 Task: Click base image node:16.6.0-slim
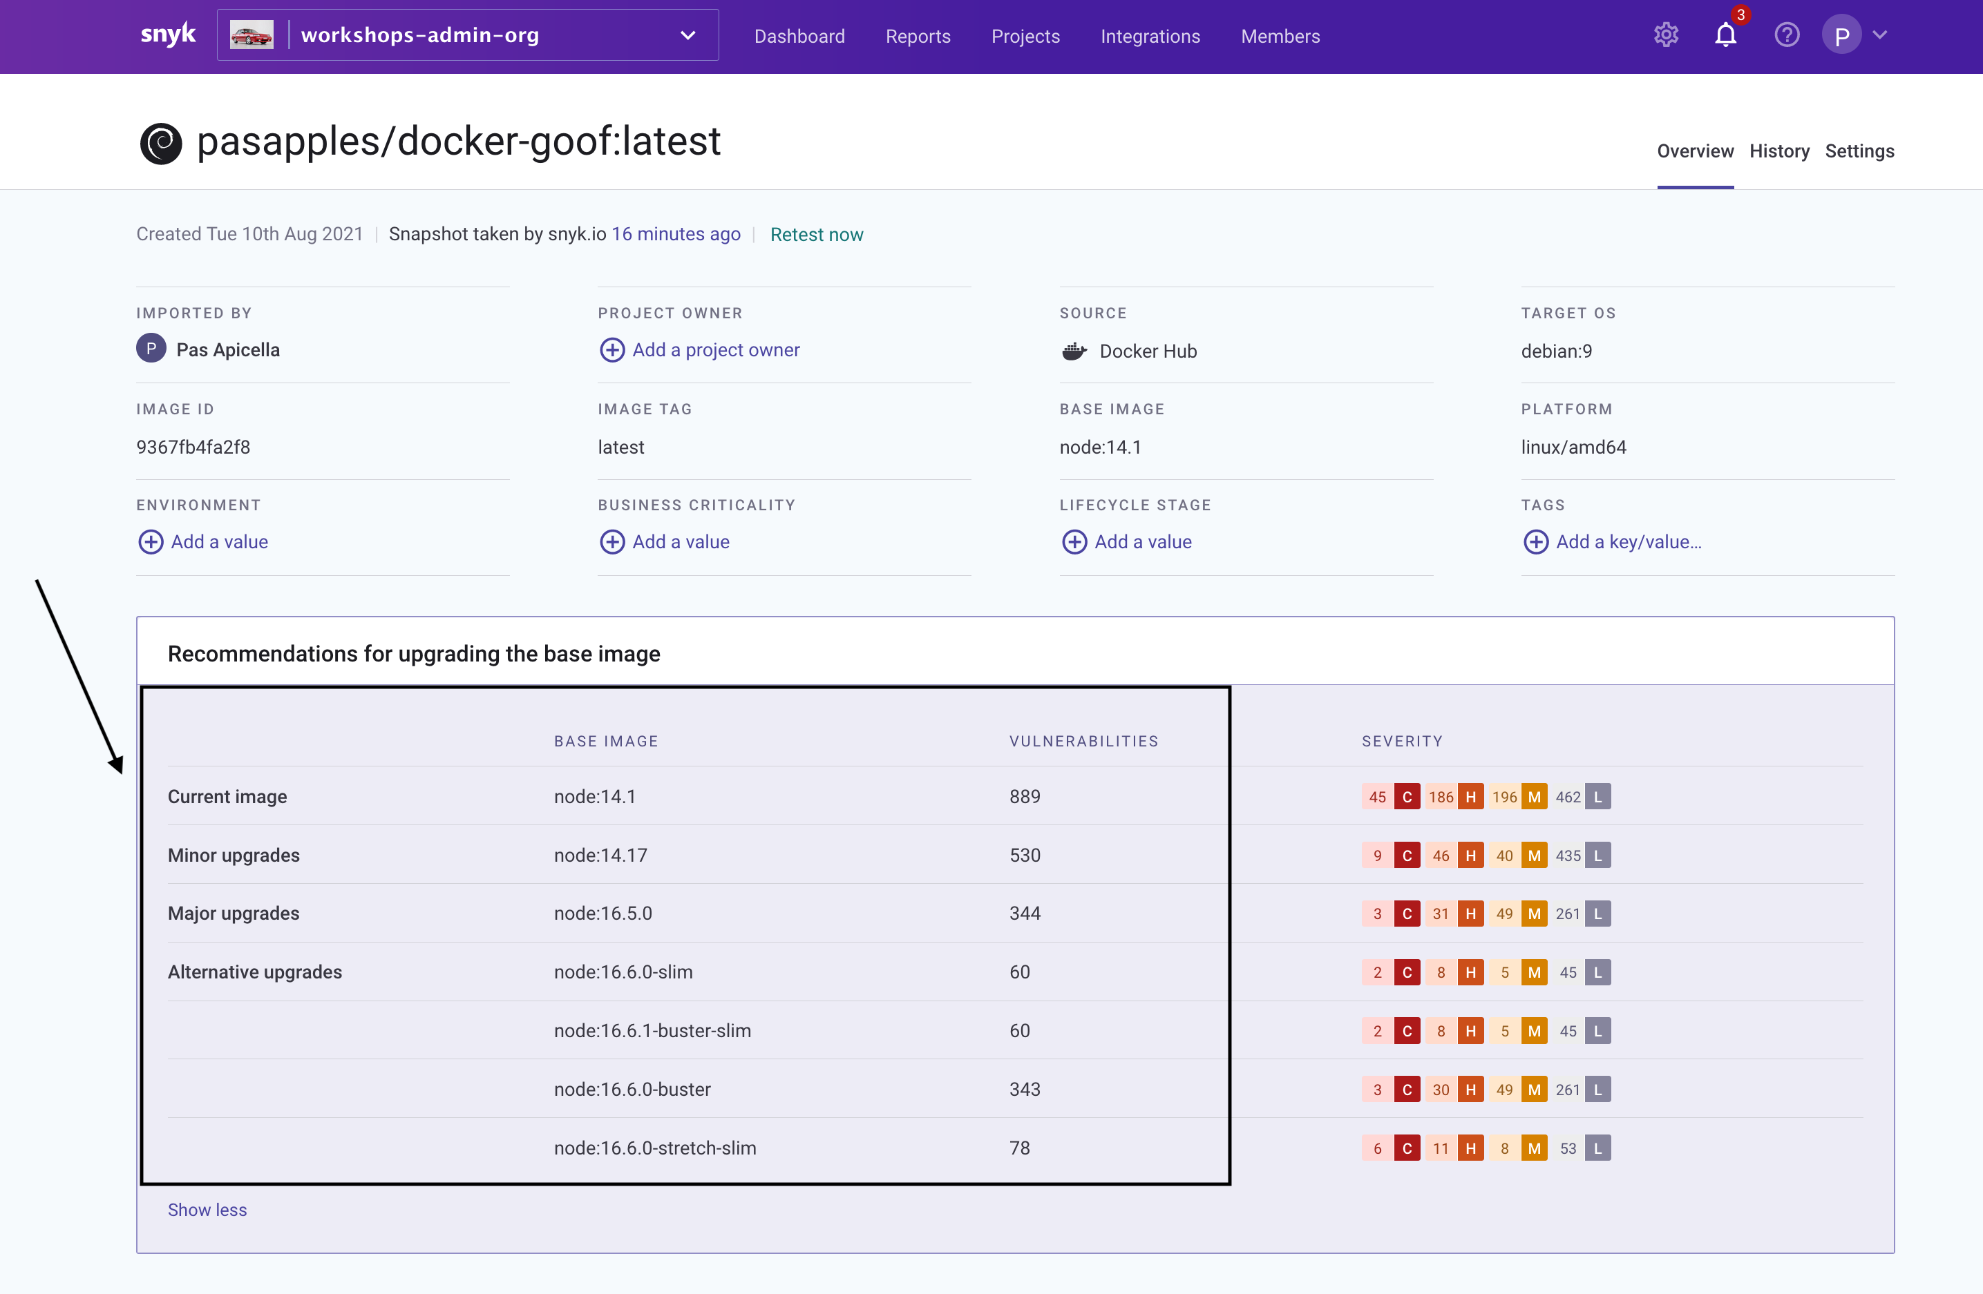click(x=623, y=972)
